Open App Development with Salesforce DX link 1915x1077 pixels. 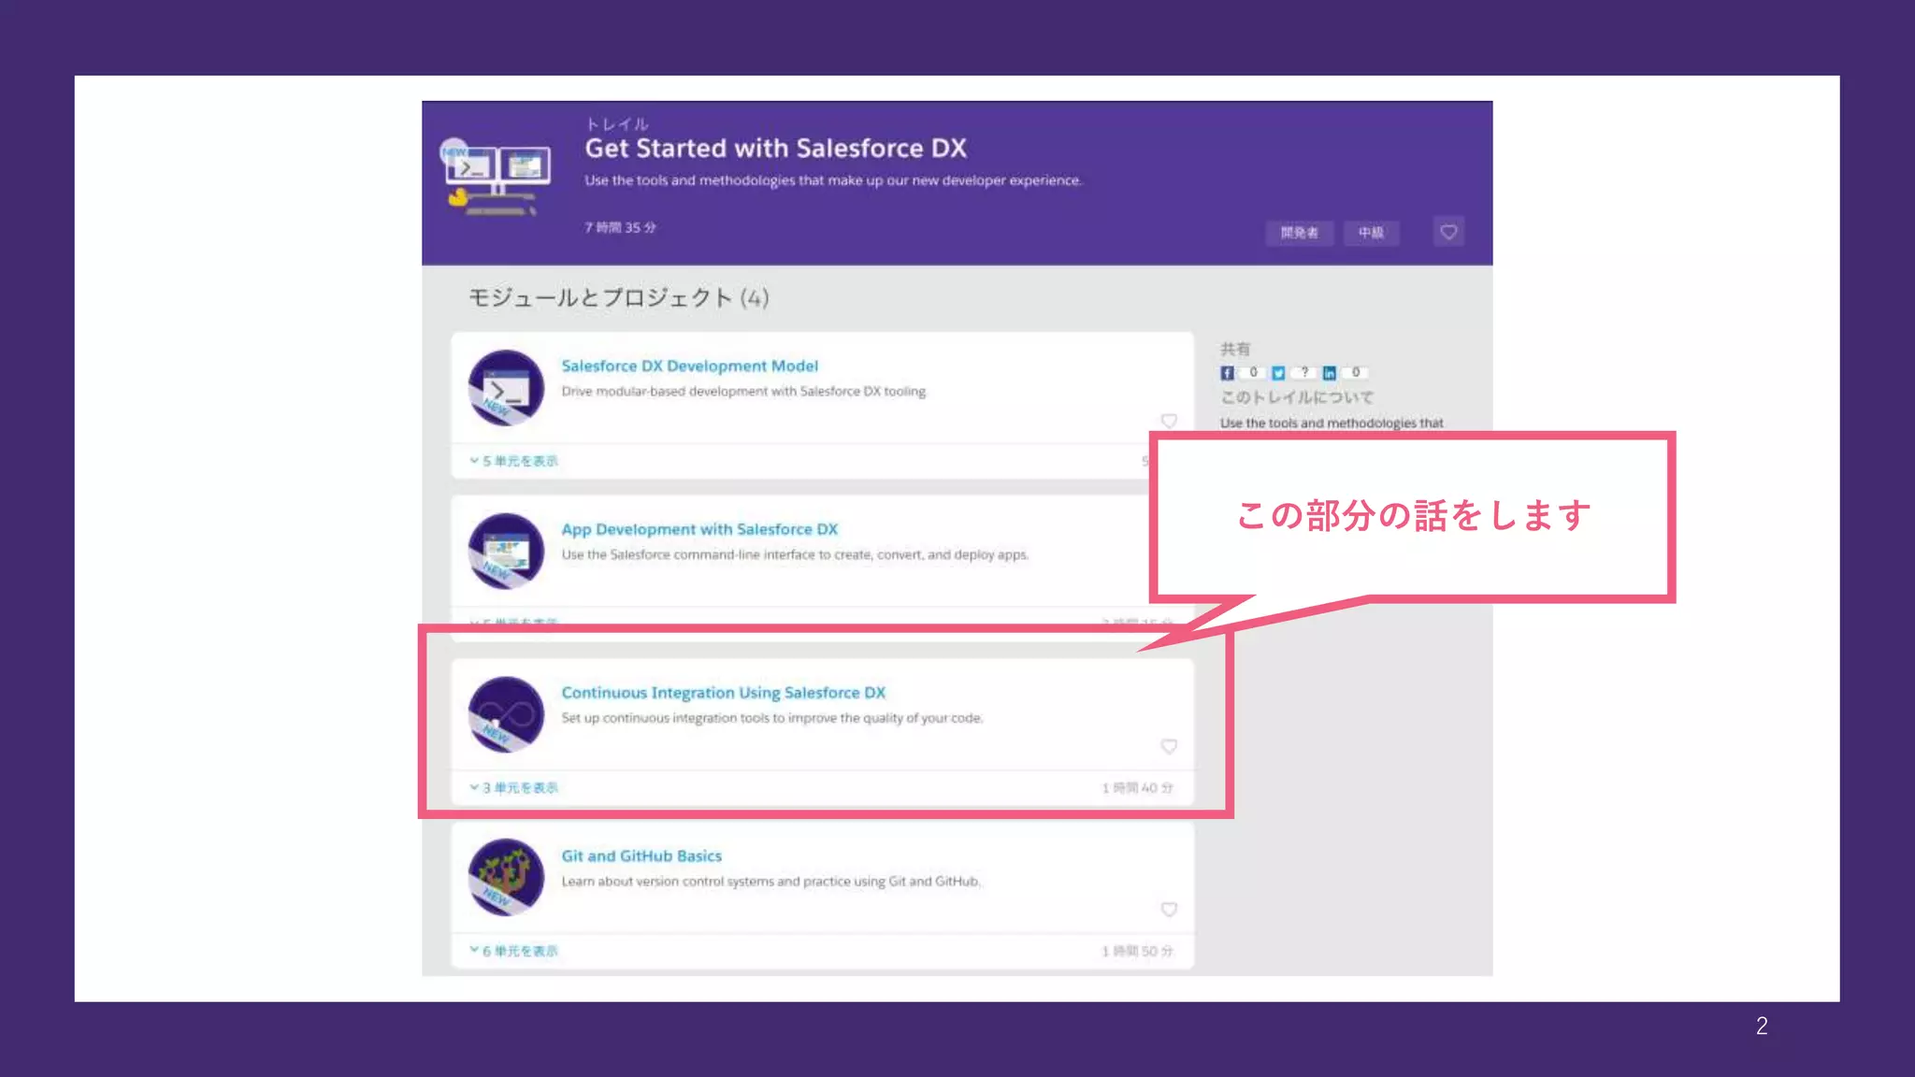click(x=698, y=529)
